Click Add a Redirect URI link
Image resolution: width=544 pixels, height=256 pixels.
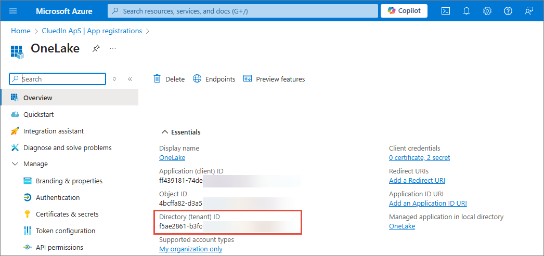[417, 180]
